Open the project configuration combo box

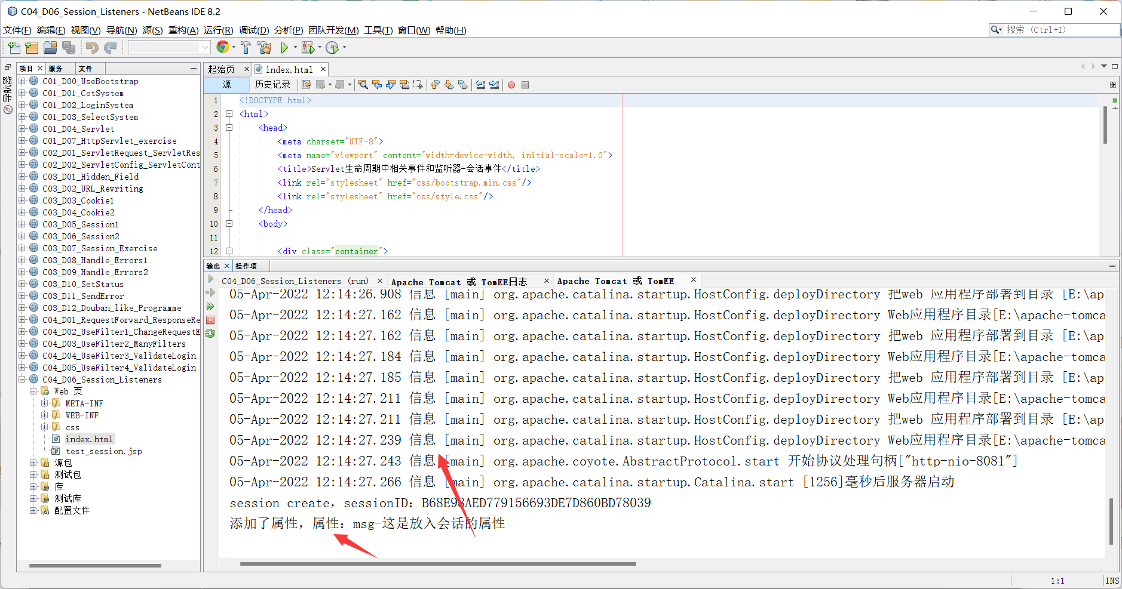coord(169,47)
